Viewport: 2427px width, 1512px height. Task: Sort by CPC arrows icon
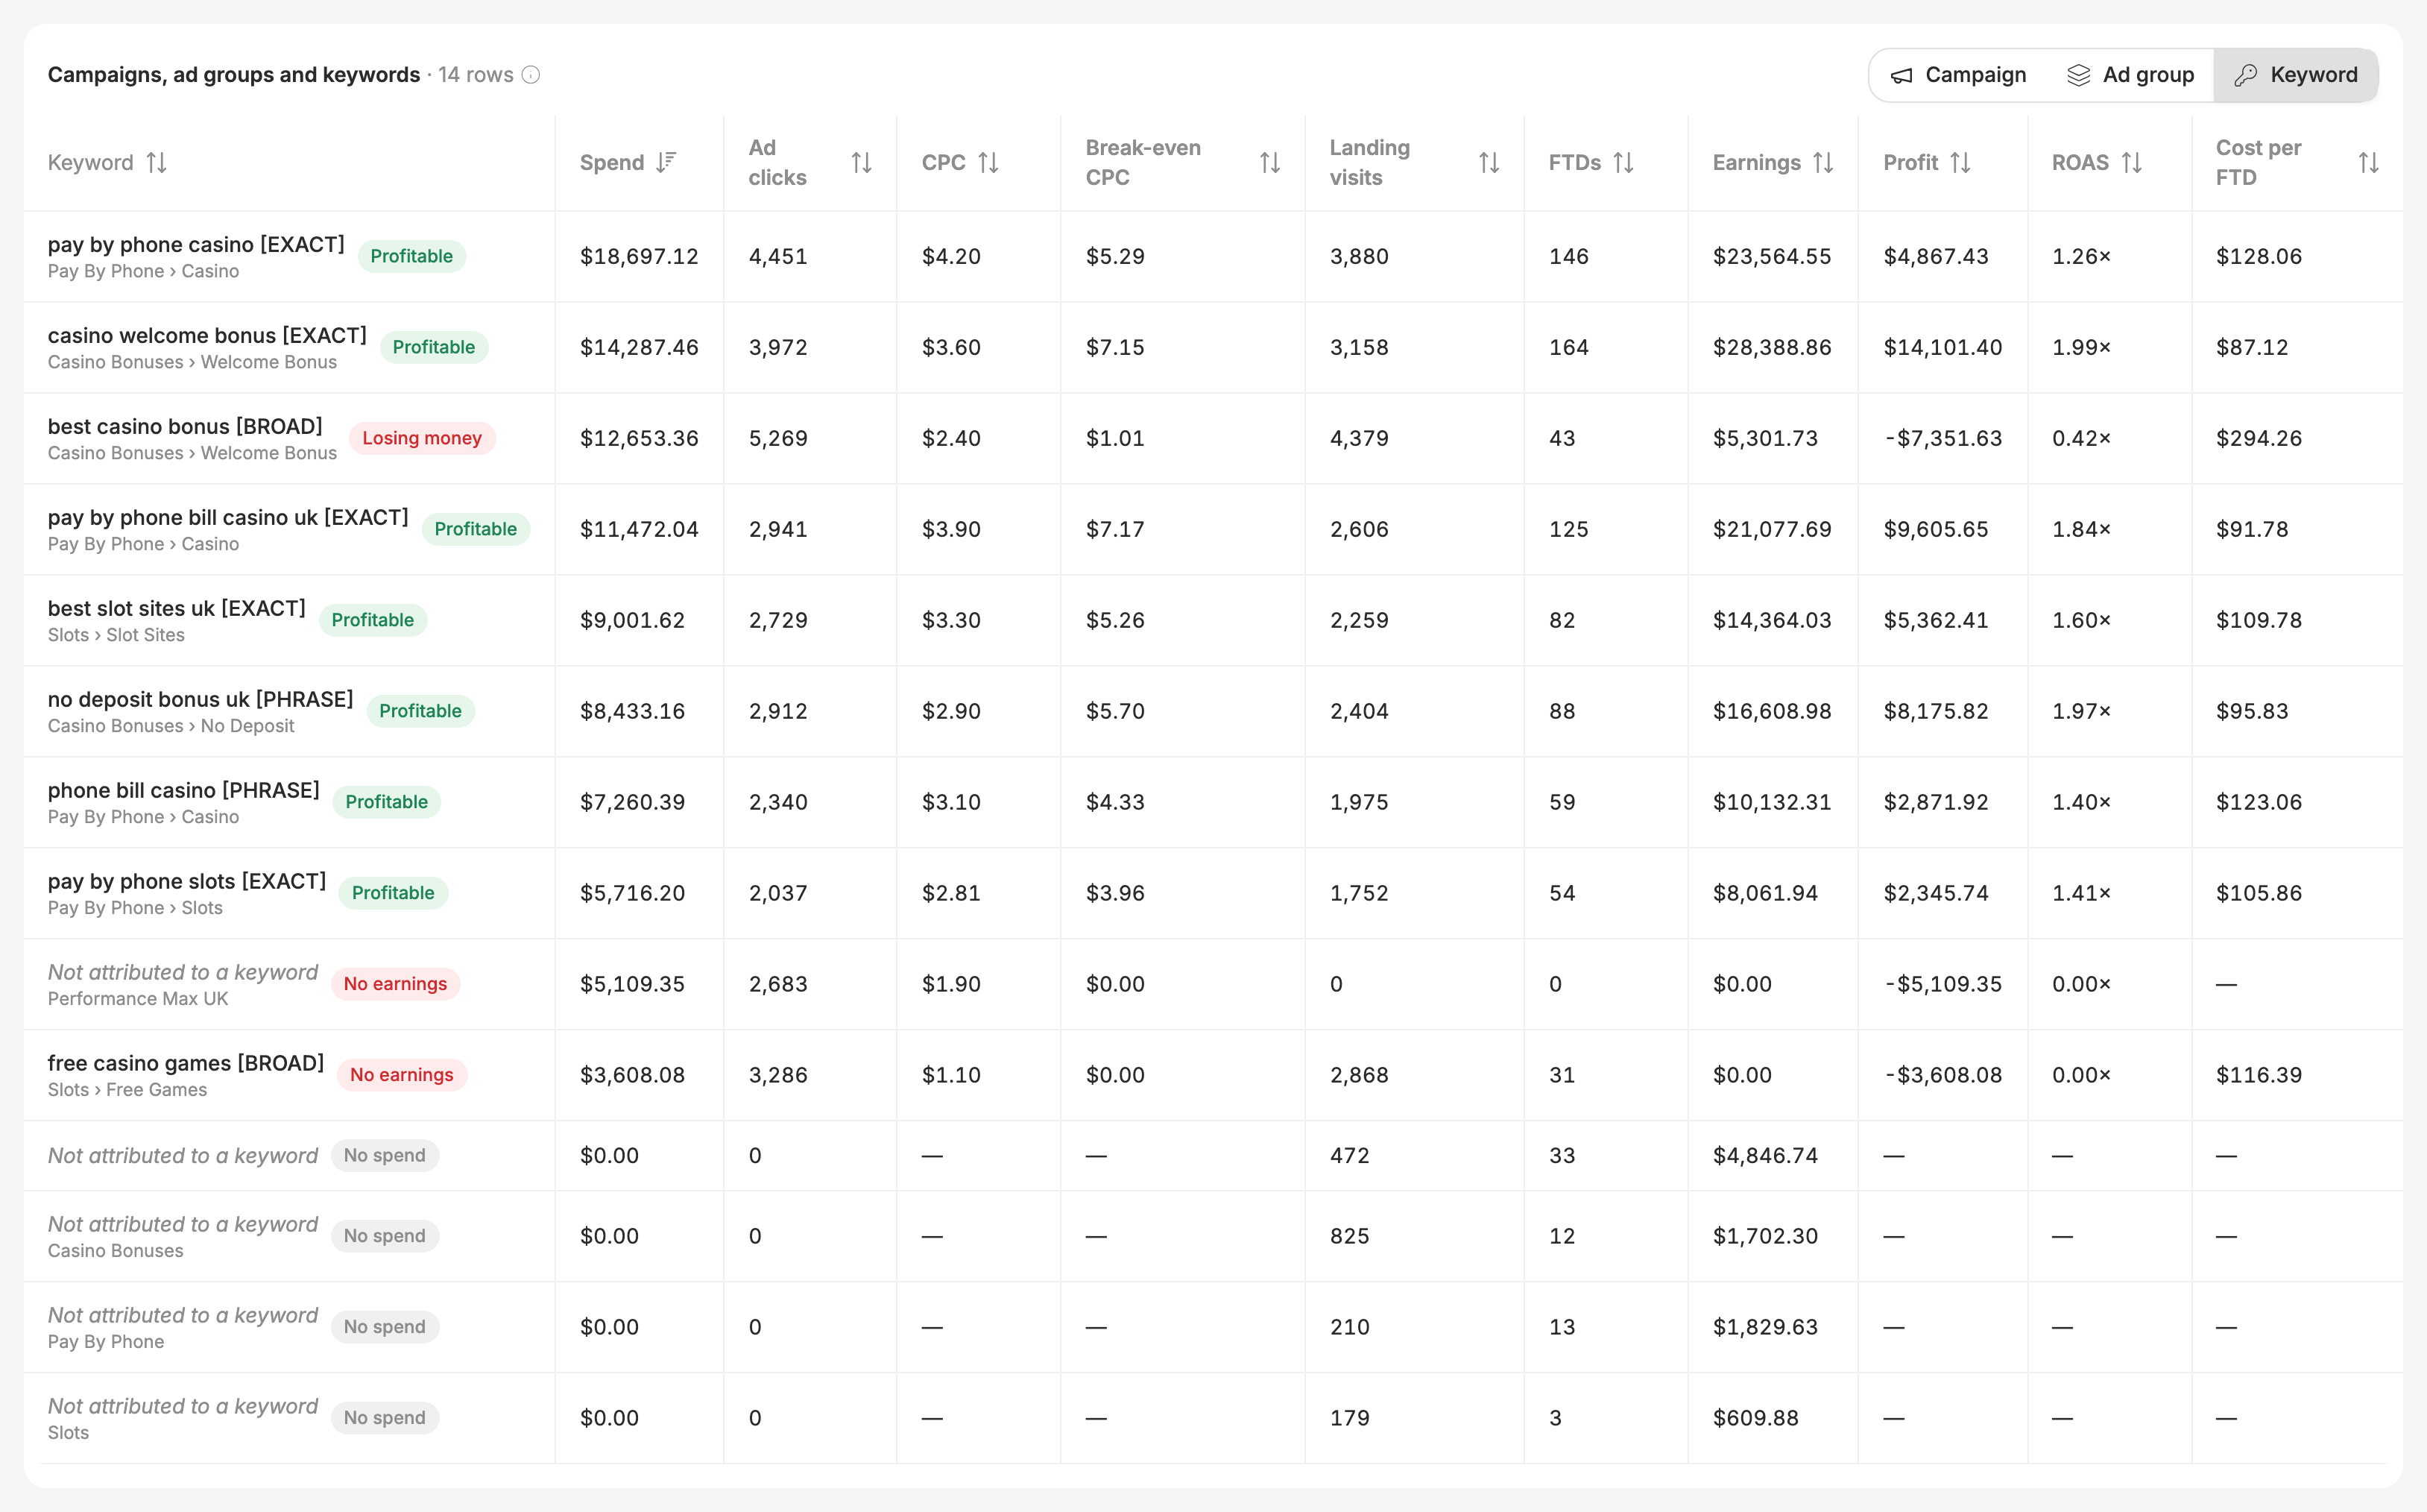coord(988,162)
